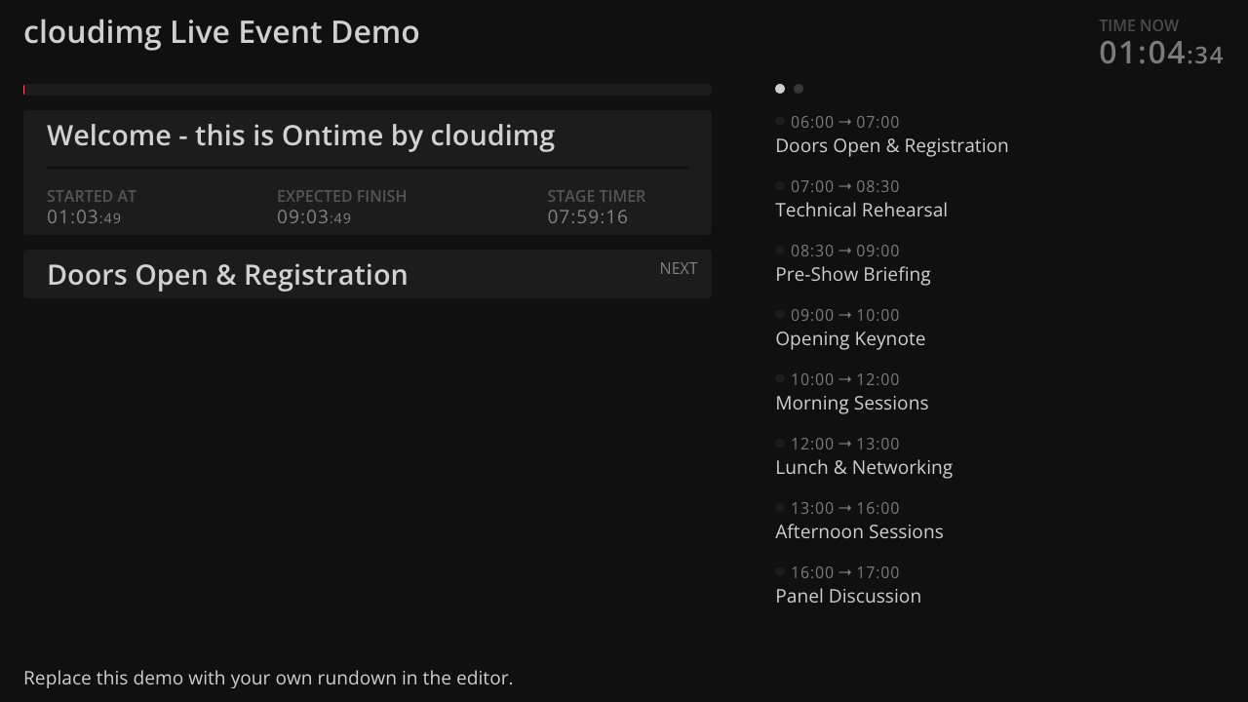This screenshot has height=702, width=1248.
Task: Click the "12:00 → 13:00" schedule time
Action: coord(845,444)
